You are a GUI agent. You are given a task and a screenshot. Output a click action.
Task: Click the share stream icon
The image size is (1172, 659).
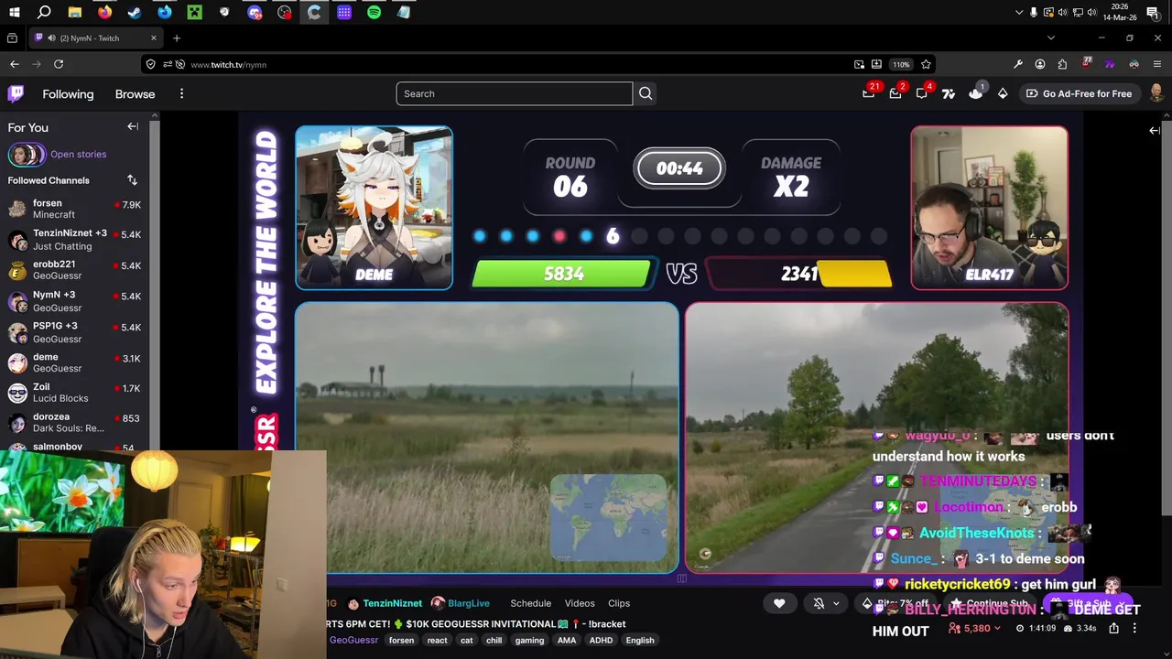pyautogui.click(x=1113, y=628)
